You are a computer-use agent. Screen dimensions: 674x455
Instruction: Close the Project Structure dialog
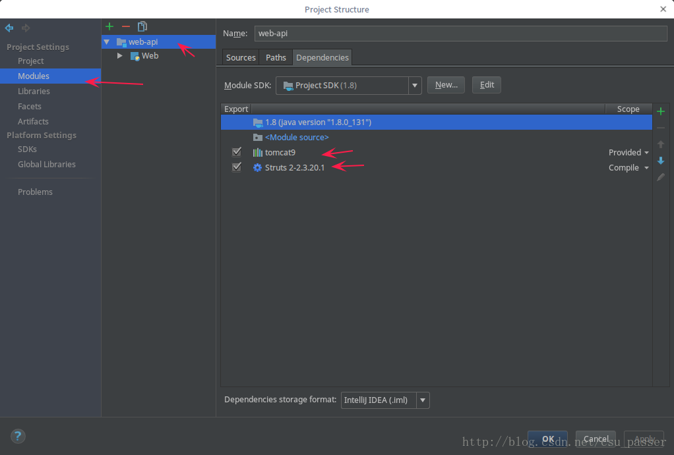click(x=663, y=9)
